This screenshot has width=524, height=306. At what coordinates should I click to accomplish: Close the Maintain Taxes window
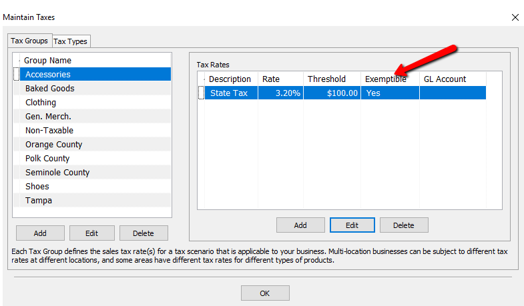pos(515,17)
